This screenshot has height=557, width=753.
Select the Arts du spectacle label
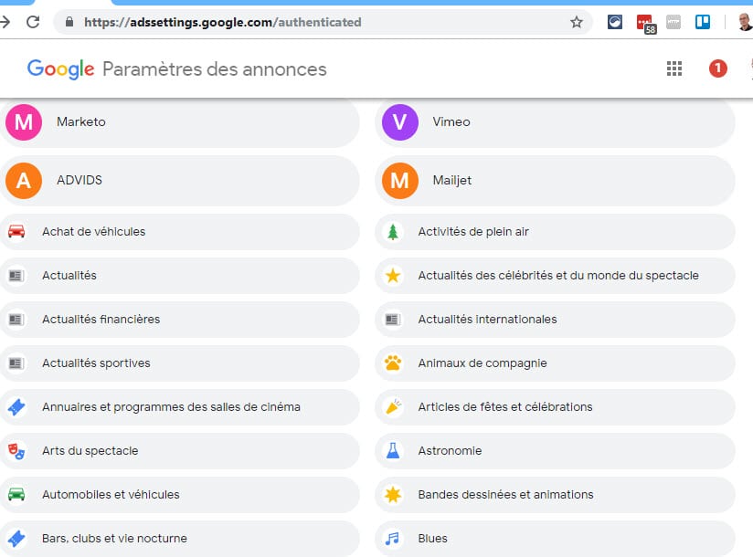pyautogui.click(x=90, y=451)
